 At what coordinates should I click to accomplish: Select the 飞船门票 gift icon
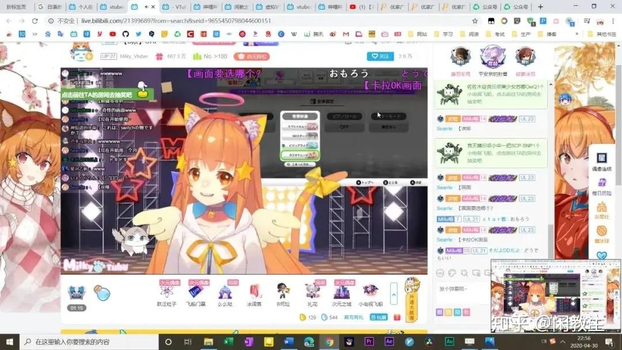point(196,292)
